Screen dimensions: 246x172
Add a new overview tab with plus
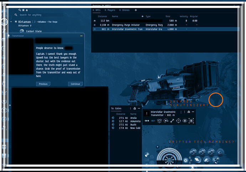[x=136, y=10]
